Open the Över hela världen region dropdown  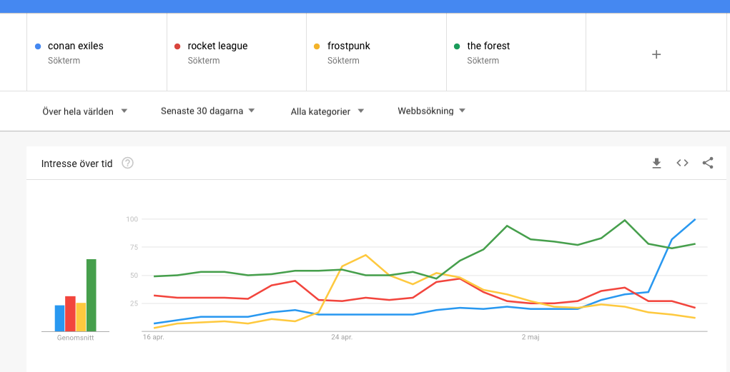click(85, 111)
